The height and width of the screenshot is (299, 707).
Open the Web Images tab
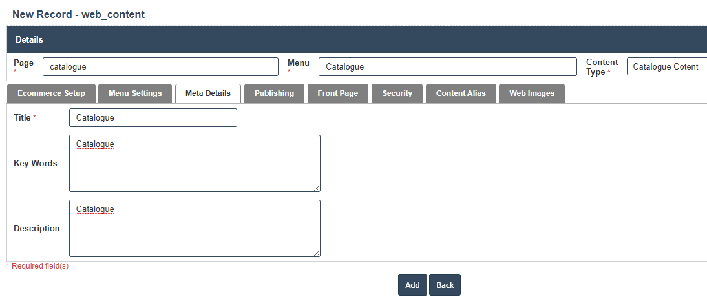click(x=531, y=93)
